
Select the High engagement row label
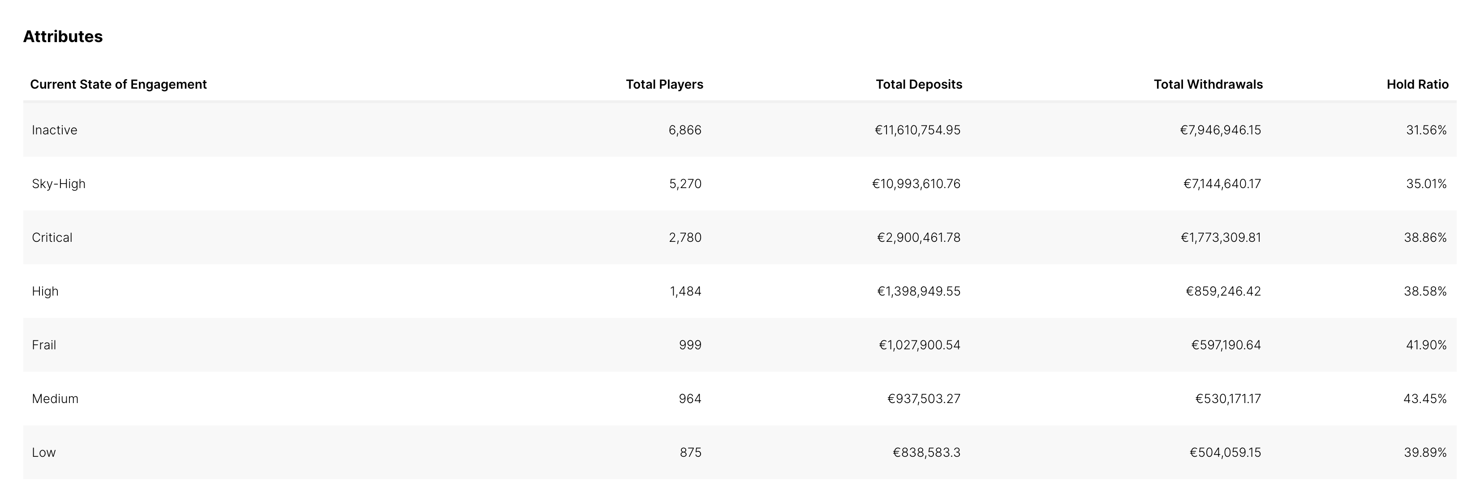[x=45, y=291]
